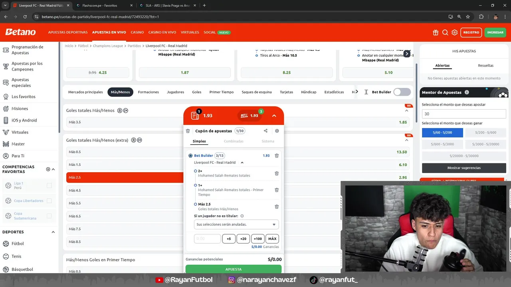Click the betslip icon showing 1 selection
The height and width of the screenshot is (287, 511).
195,115
